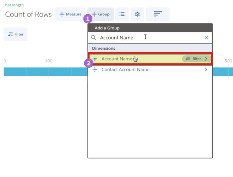The image size is (233, 177).
Task: Click the plus Group button
Action: (101, 14)
